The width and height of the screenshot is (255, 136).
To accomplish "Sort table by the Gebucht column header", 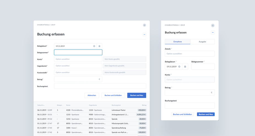I will tap(41, 105).
